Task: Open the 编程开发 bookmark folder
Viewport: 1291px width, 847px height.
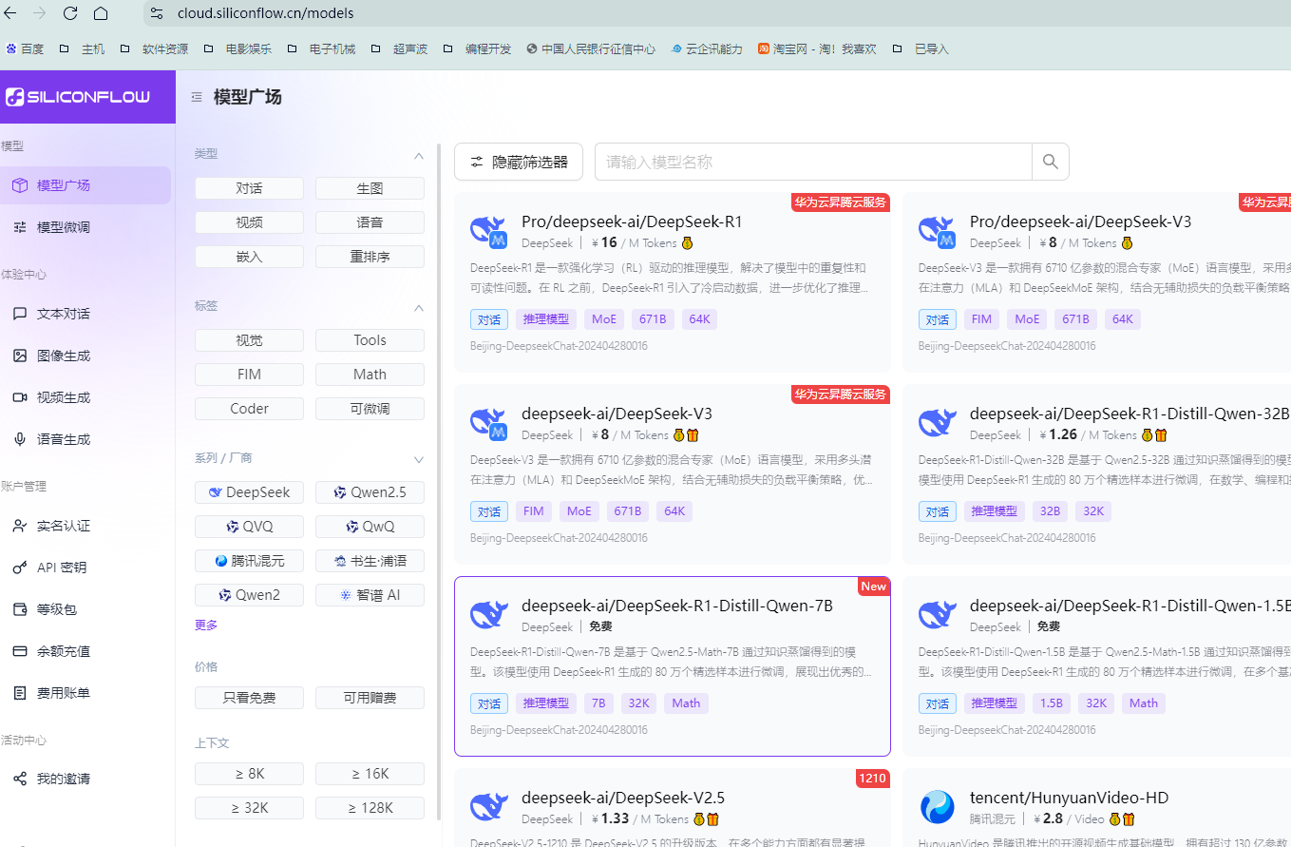Action: [x=477, y=48]
